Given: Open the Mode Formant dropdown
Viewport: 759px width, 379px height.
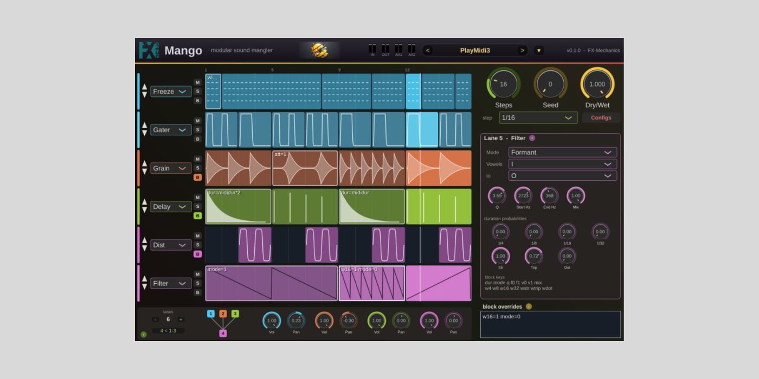Looking at the screenshot, I should point(562,152).
